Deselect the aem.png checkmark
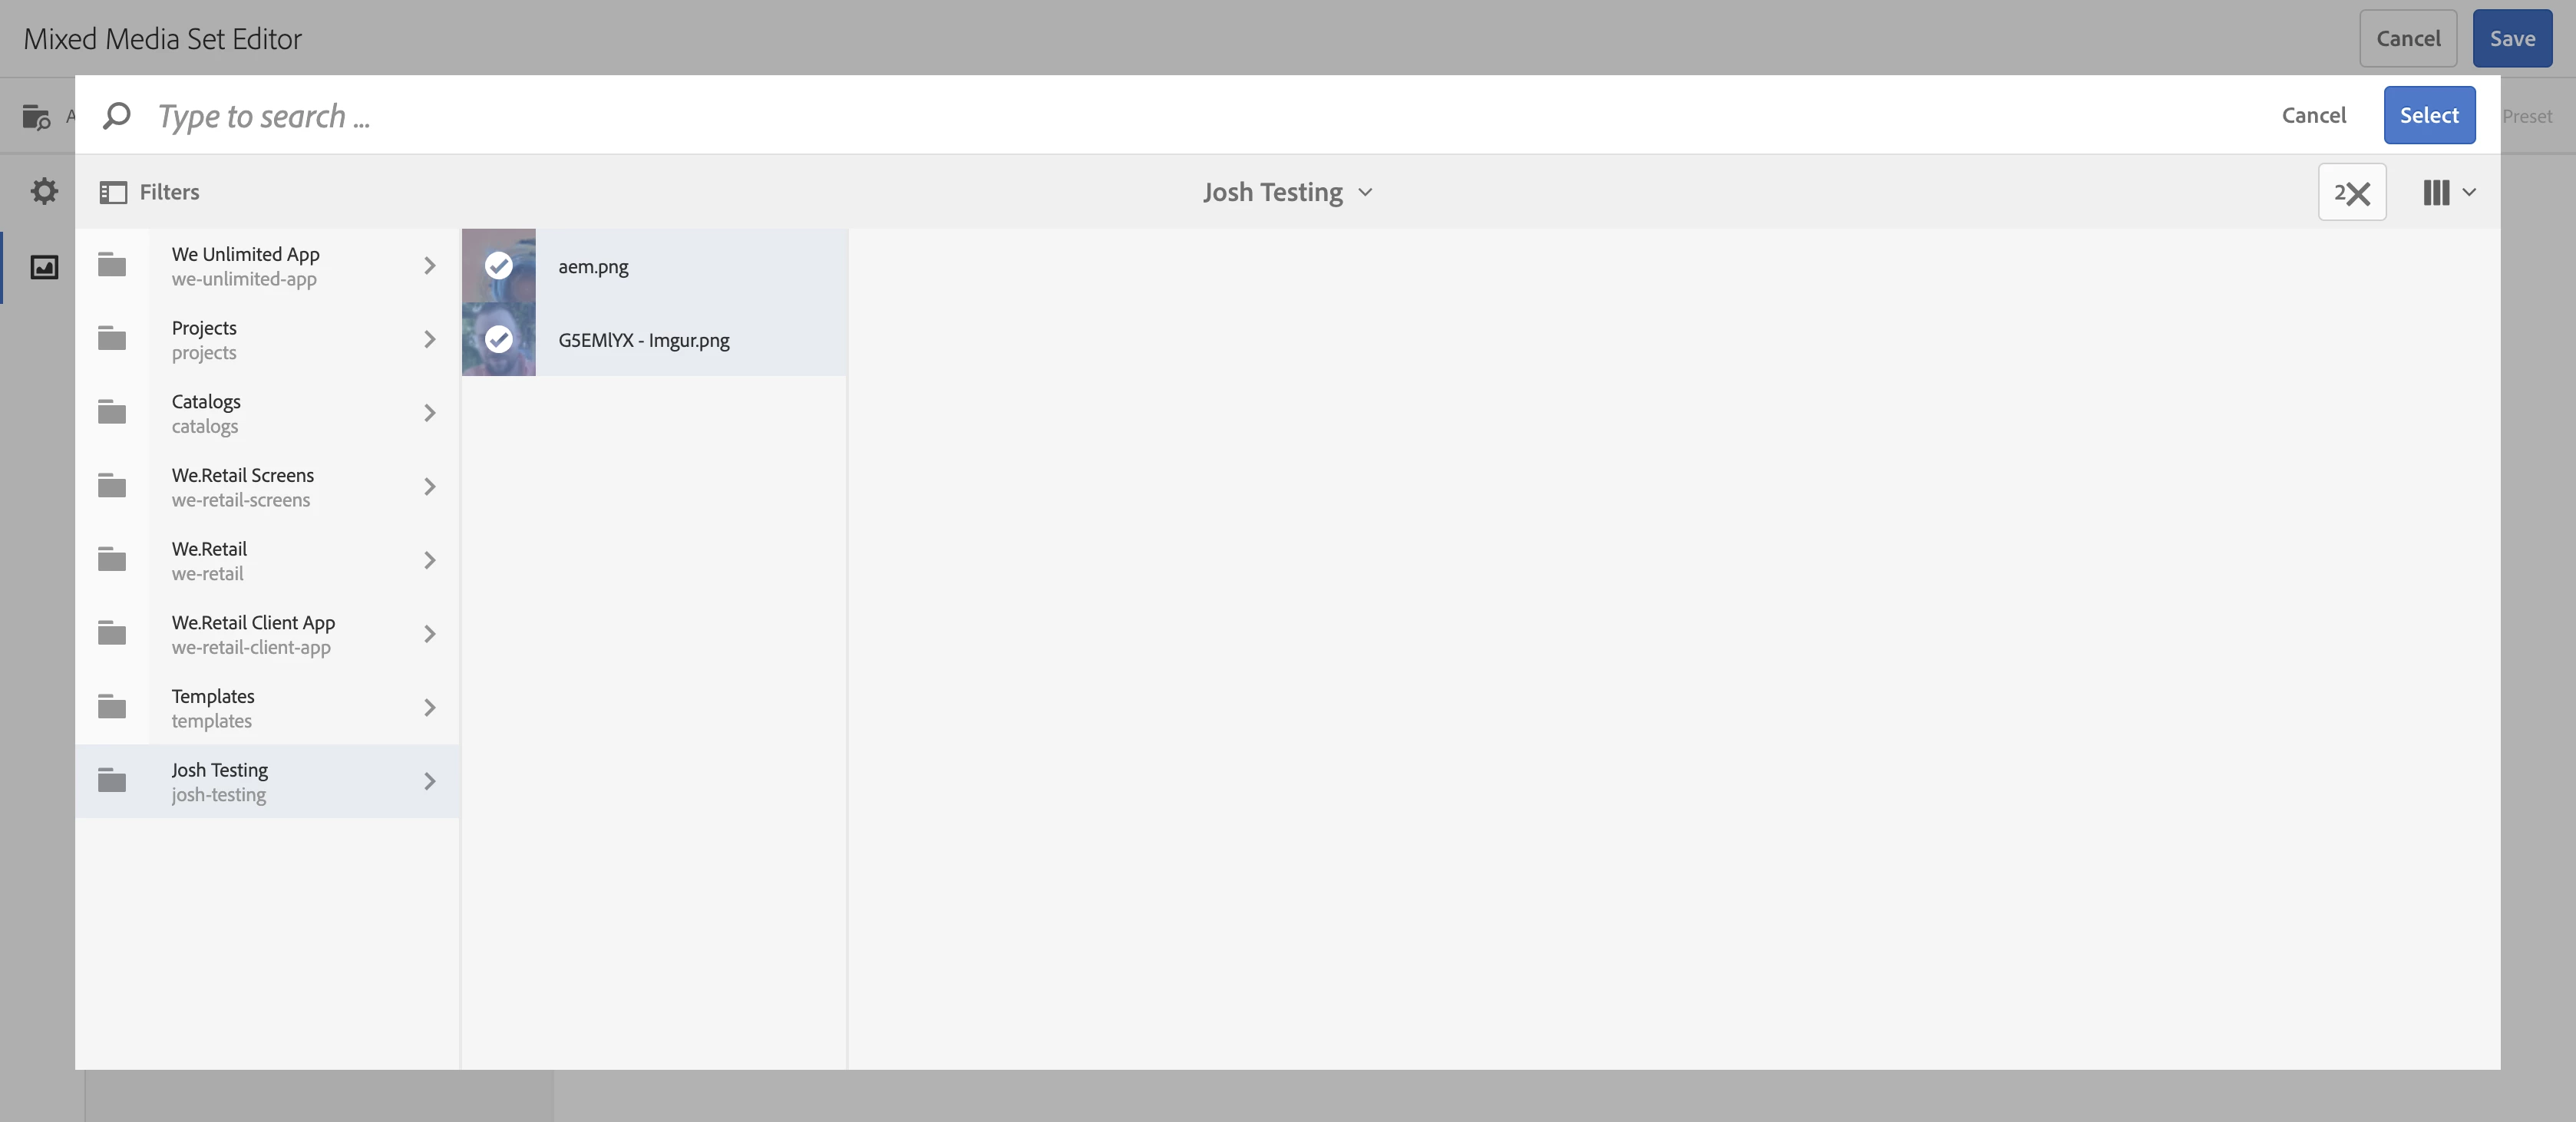This screenshot has width=2576, height=1122. click(498, 266)
